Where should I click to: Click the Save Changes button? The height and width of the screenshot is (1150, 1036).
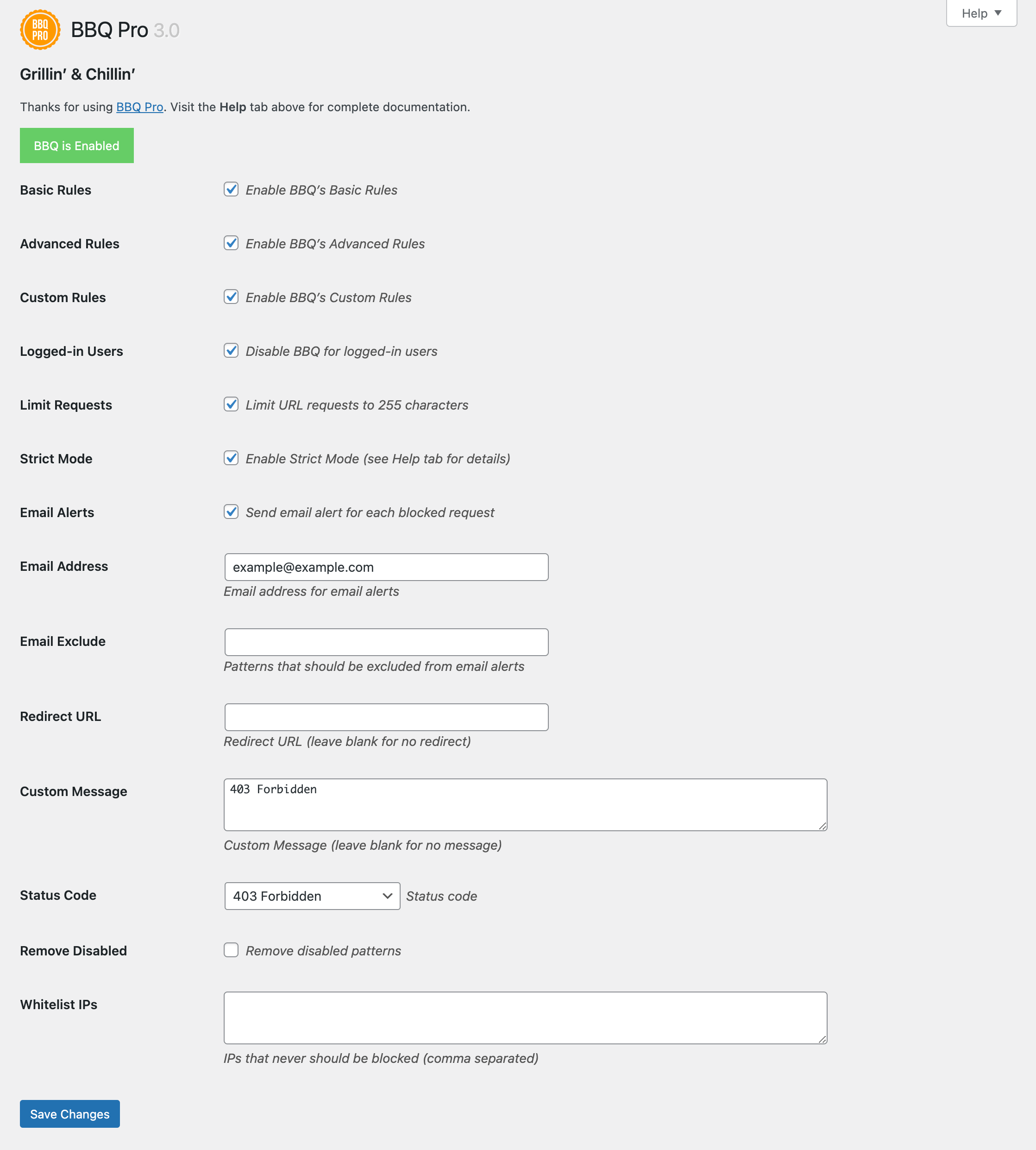[70, 1114]
